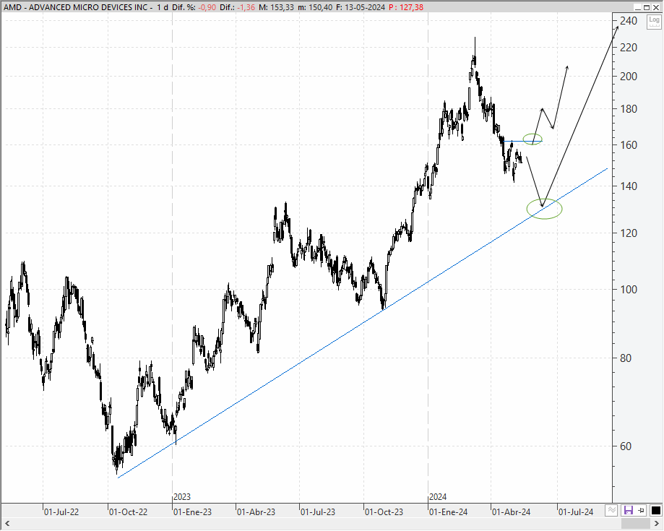Click the 'm: 150,40' minimum value
Image resolution: width=664 pixels, height=531 pixels.
coord(315,7)
